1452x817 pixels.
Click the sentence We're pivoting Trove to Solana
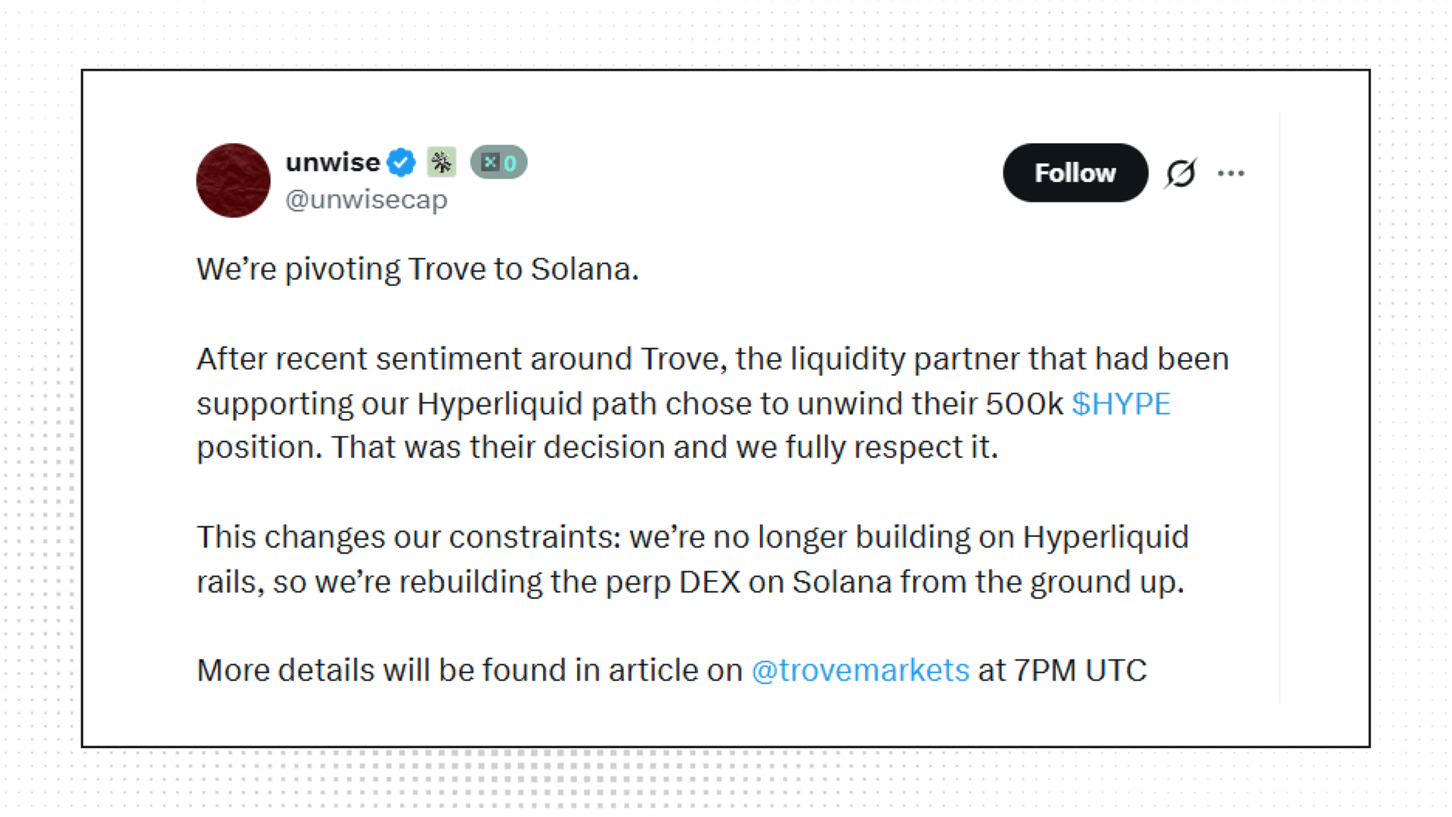pyautogui.click(x=417, y=269)
